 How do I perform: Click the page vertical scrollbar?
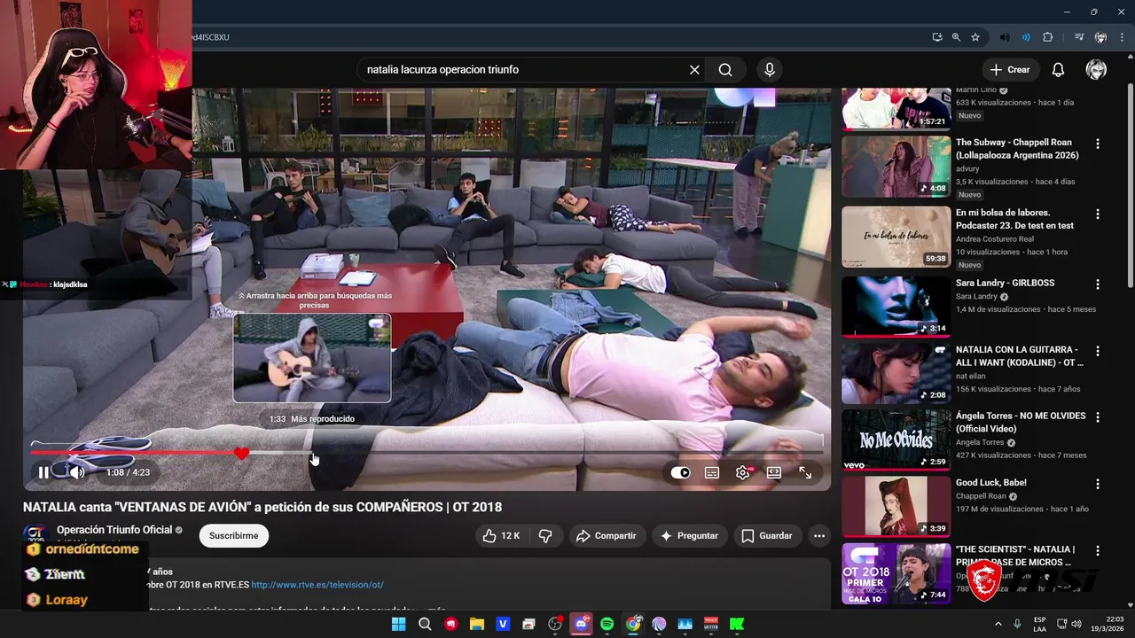tap(1130, 186)
